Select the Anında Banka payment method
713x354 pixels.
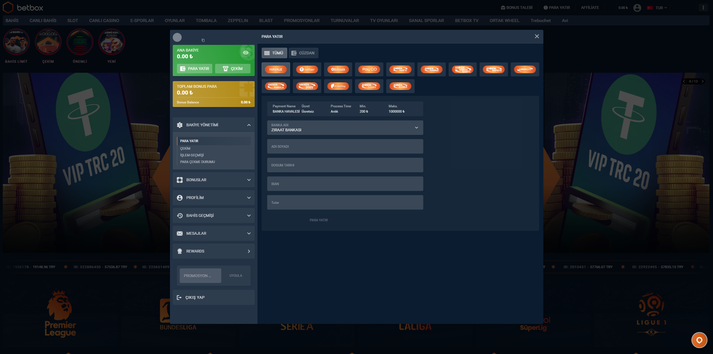point(400,86)
